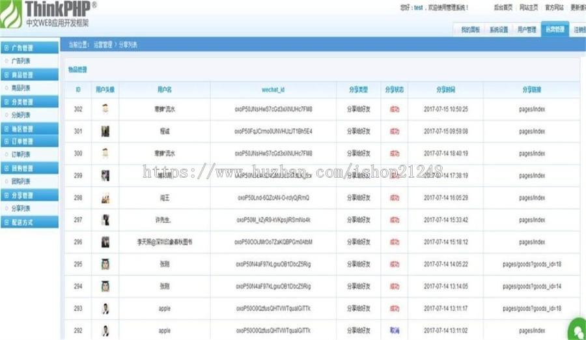This screenshot has width=586, height=340.
Task: Click the 分享状态 column header
Action: point(395,90)
